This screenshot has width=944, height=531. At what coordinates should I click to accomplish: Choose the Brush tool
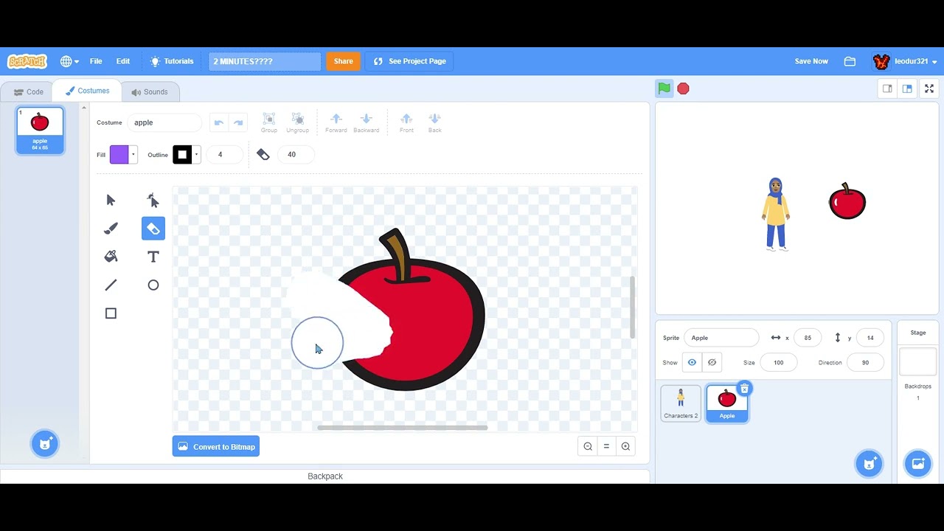pos(111,229)
